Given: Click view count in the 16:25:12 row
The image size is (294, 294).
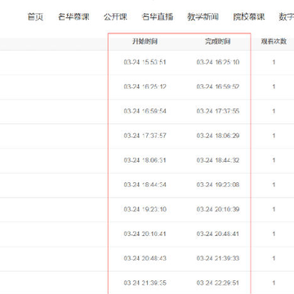Looking at the screenshot, I should click(274, 87).
